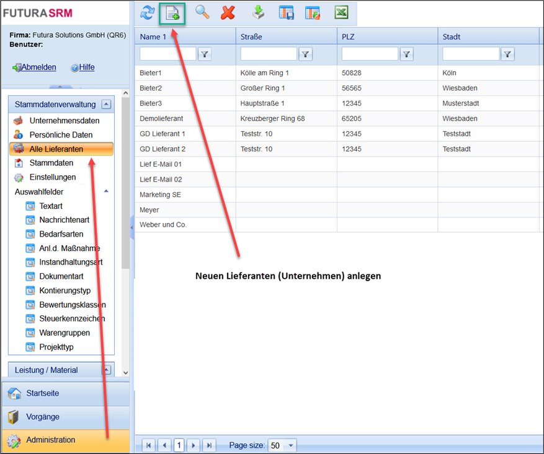Click filter icon for PLZ column
Image resolution: width=544 pixels, height=454 pixels.
point(406,55)
